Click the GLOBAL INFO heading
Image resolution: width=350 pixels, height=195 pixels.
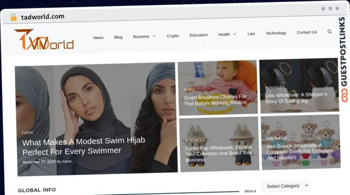click(x=37, y=190)
